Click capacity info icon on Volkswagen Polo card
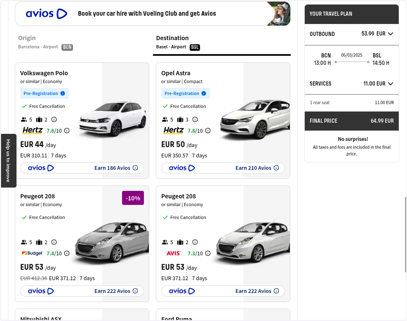 [54, 120]
